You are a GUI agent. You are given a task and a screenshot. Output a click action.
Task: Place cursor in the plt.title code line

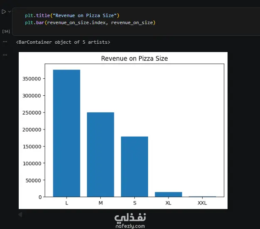tap(72, 15)
